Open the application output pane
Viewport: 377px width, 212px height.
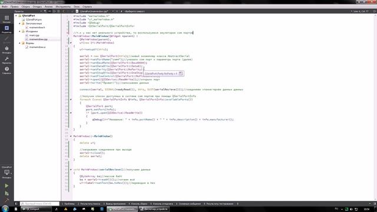[x=114, y=204]
